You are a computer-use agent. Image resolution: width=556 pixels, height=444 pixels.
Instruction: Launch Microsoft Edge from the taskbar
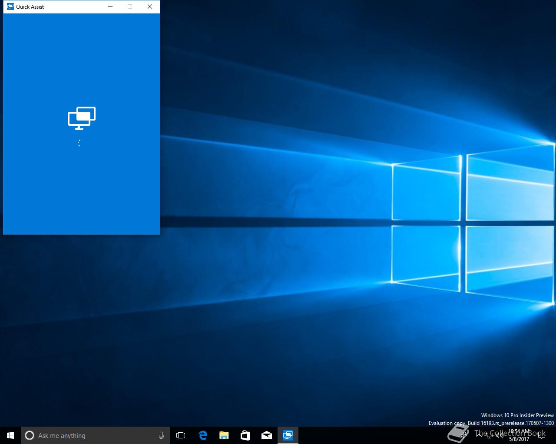tap(202, 435)
